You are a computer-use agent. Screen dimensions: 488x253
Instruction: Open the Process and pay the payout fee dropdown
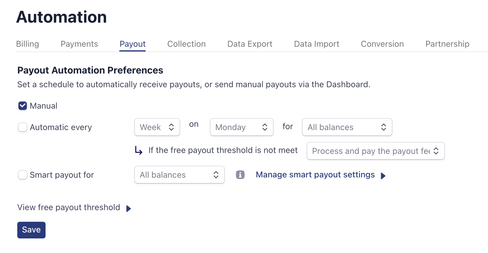375,151
